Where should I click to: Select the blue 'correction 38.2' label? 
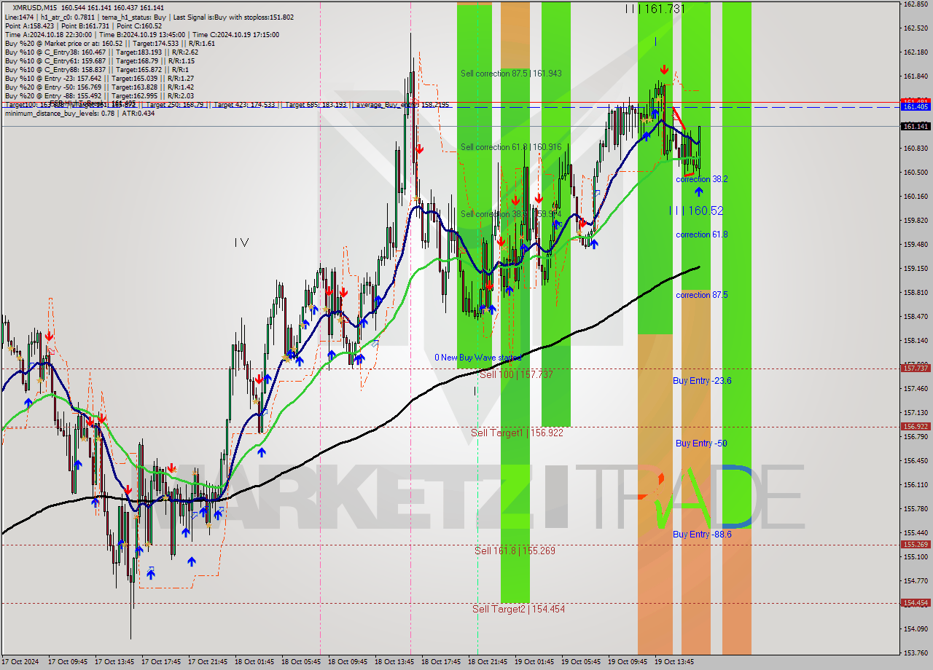[x=701, y=179]
